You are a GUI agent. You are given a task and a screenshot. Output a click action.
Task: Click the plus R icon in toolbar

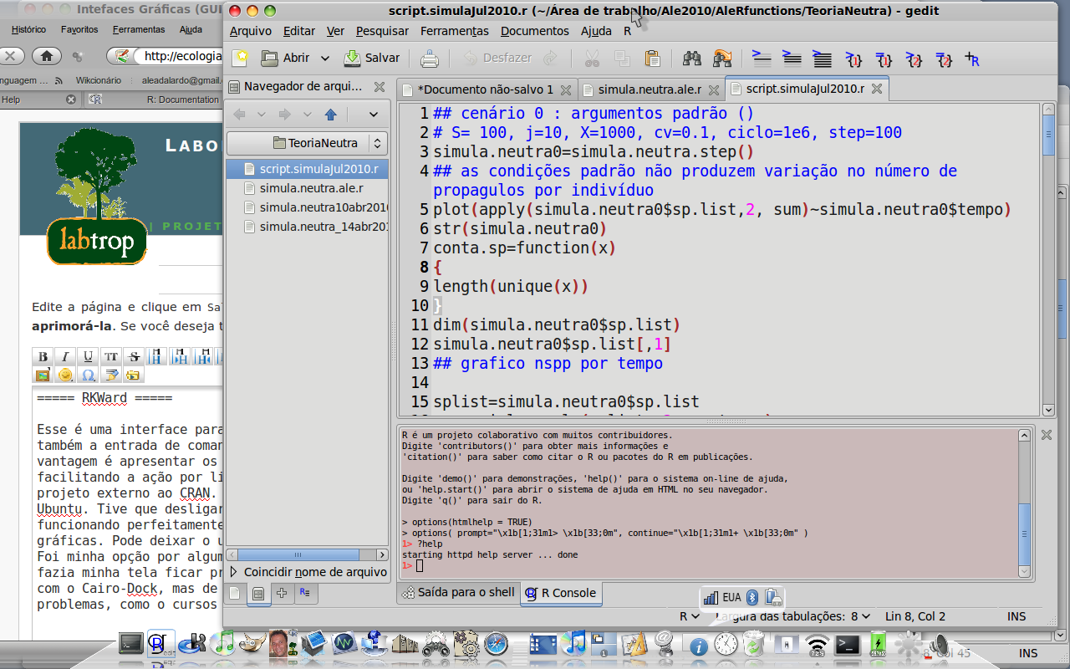pos(972,59)
